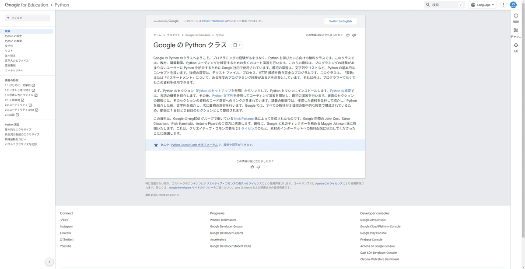This screenshot has width=525, height=269.
Task: Click thumbs down next to breadcrumb
Action: (354, 35)
